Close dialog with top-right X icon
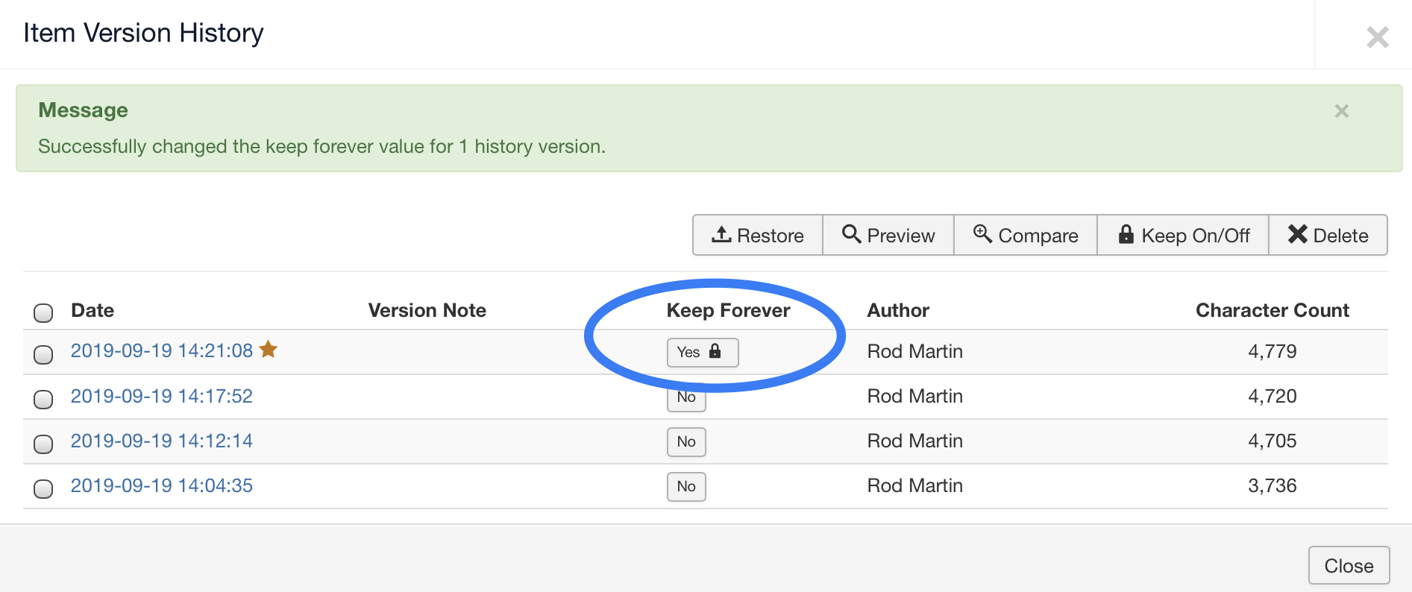The height and width of the screenshot is (592, 1412). tap(1377, 37)
